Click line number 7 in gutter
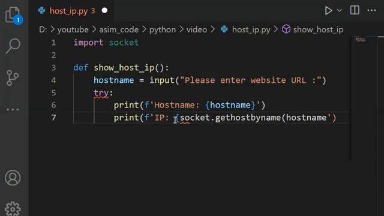The image size is (384, 216). [x=53, y=118]
